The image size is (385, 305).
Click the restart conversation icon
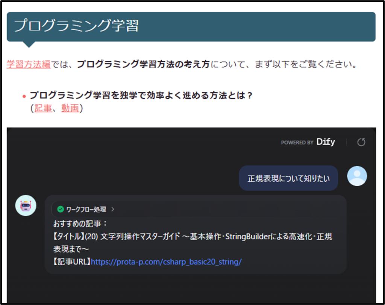pos(361,142)
